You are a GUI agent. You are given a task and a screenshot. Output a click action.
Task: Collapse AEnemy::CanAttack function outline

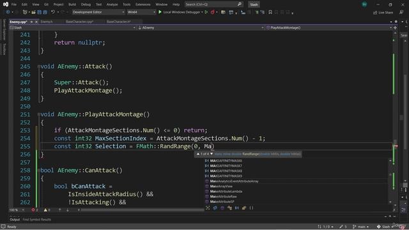click(38, 171)
